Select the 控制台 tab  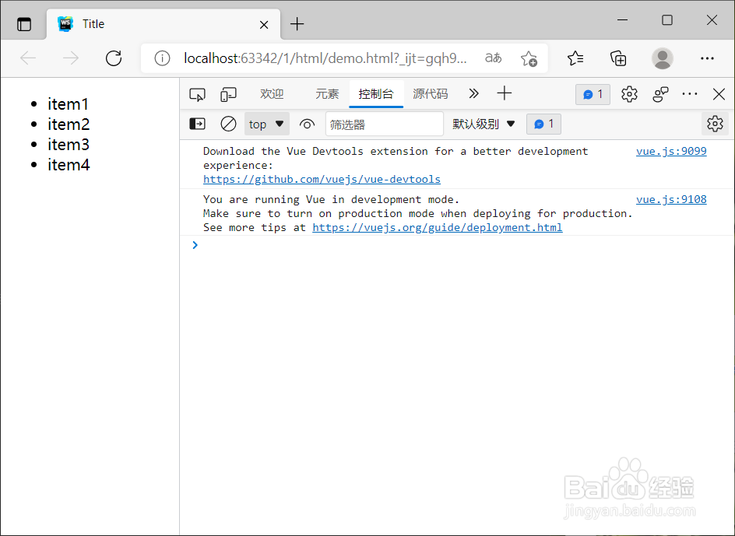click(x=376, y=93)
